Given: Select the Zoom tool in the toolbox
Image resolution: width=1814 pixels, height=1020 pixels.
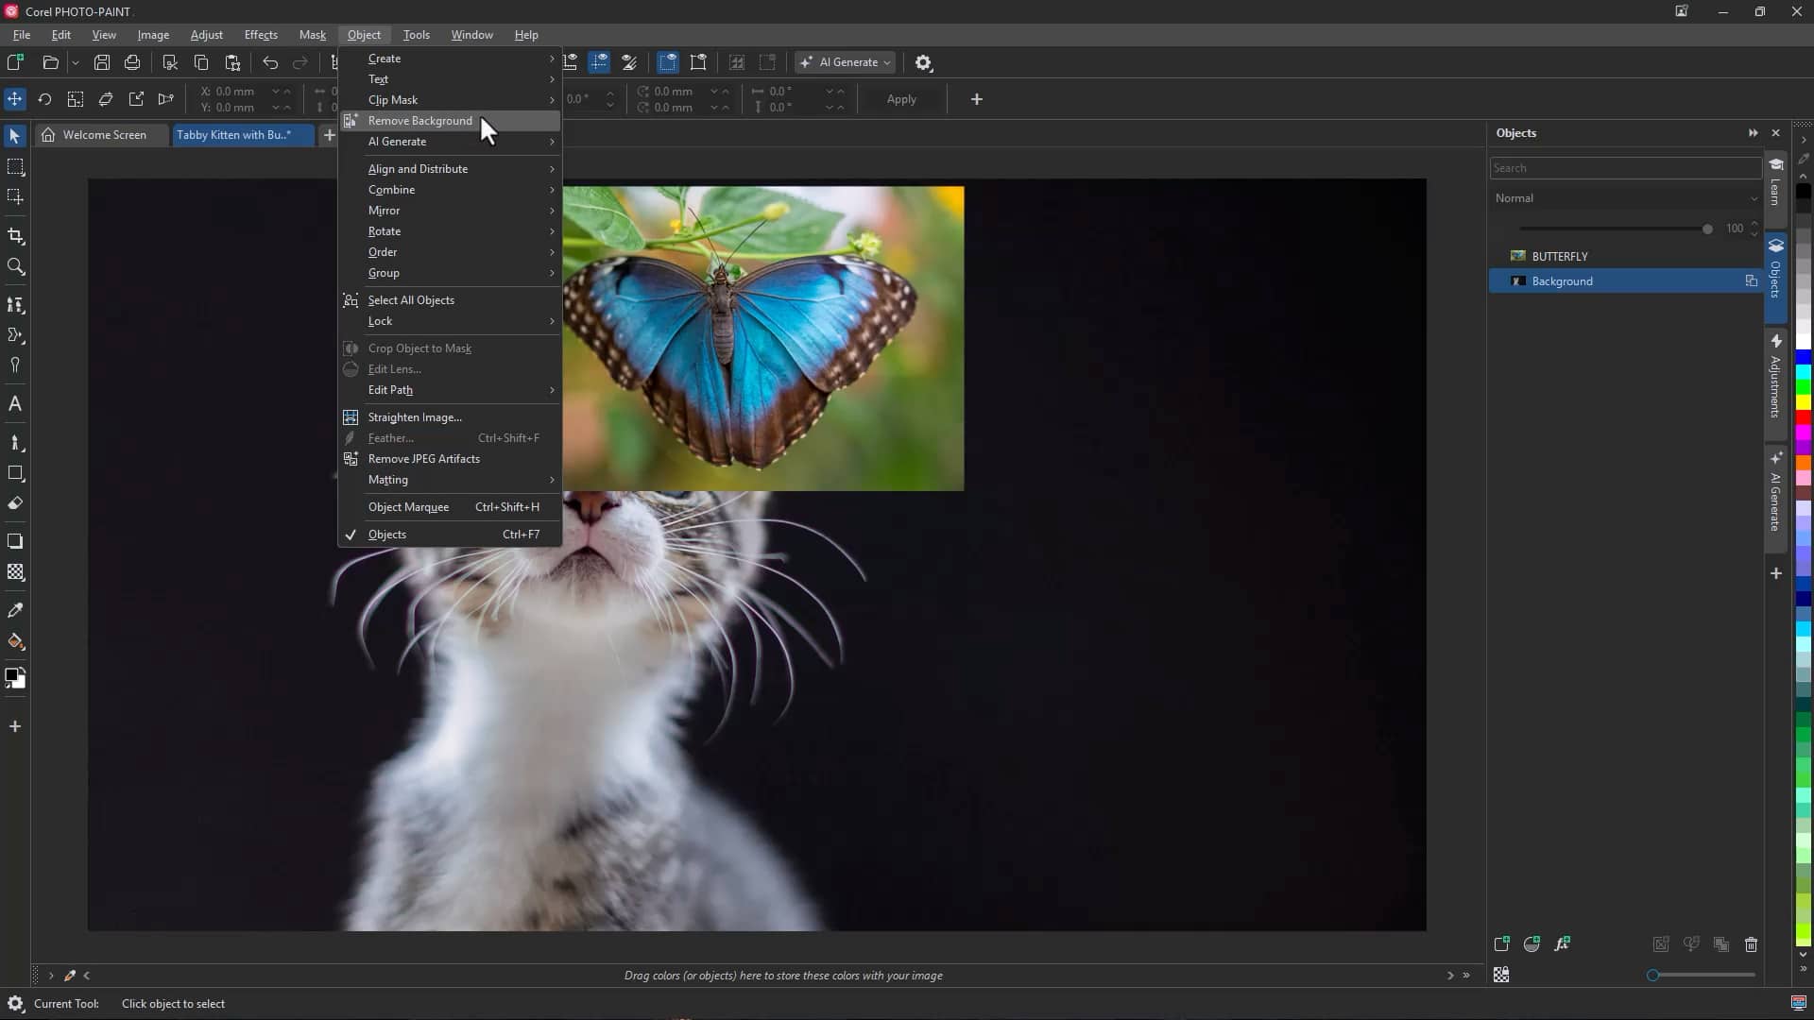Looking at the screenshot, I should (x=15, y=267).
